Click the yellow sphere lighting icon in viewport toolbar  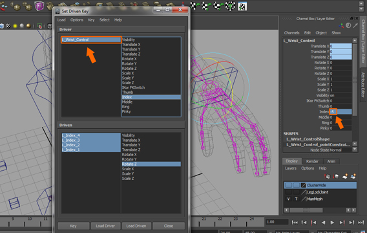(x=16, y=26)
